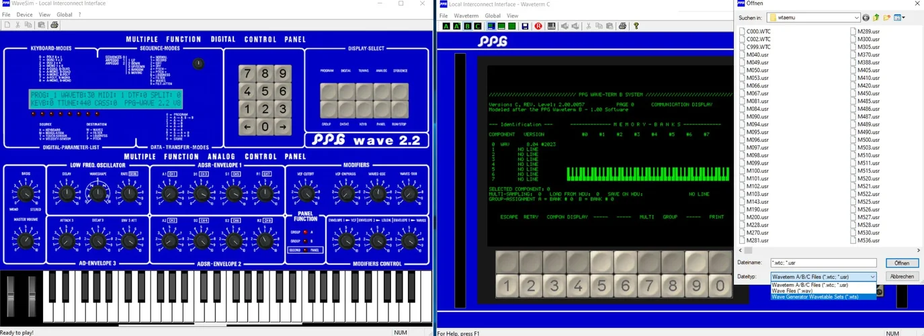Screen dimensions: 924x336
Task: Open View menu in Waveterm C window
Action: pos(512,15)
